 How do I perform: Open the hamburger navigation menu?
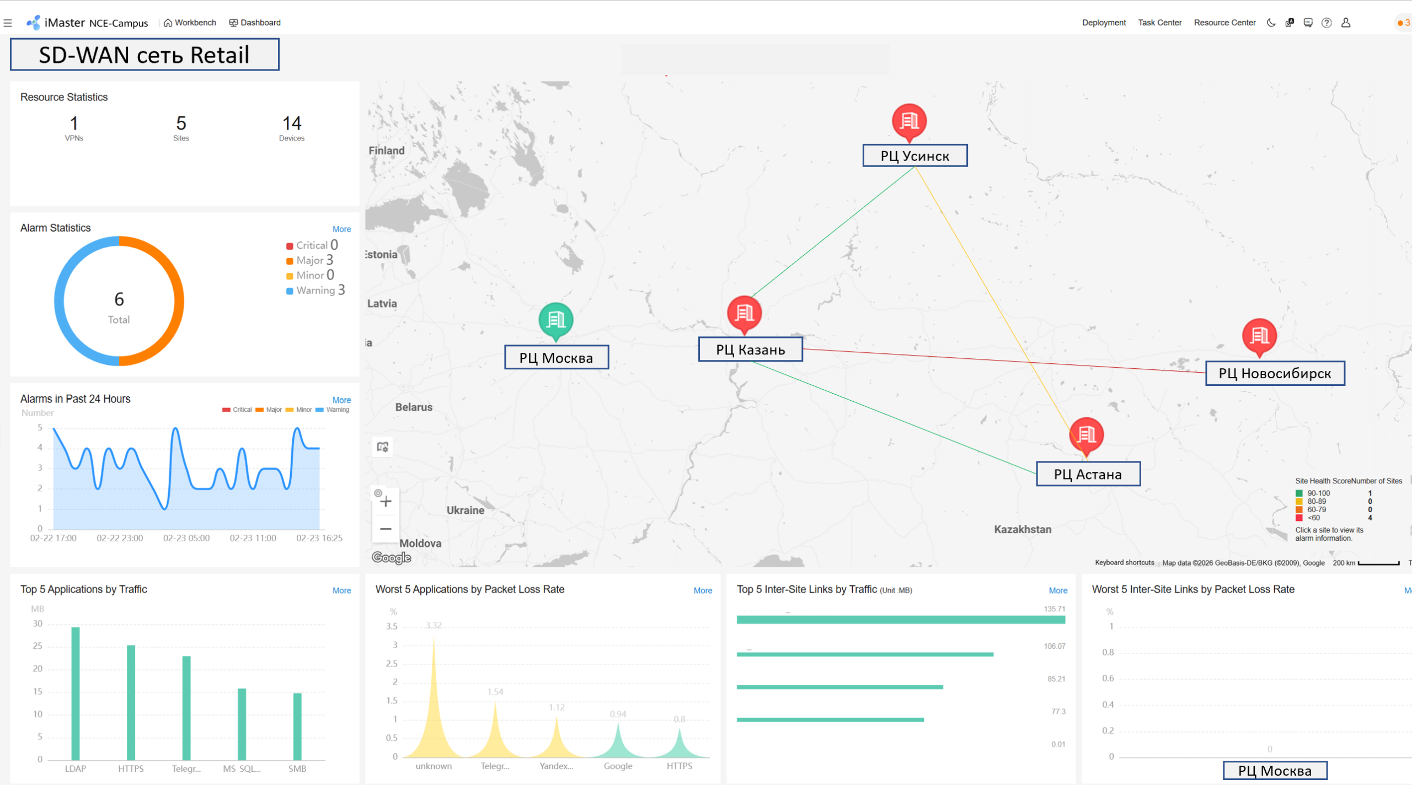point(8,23)
